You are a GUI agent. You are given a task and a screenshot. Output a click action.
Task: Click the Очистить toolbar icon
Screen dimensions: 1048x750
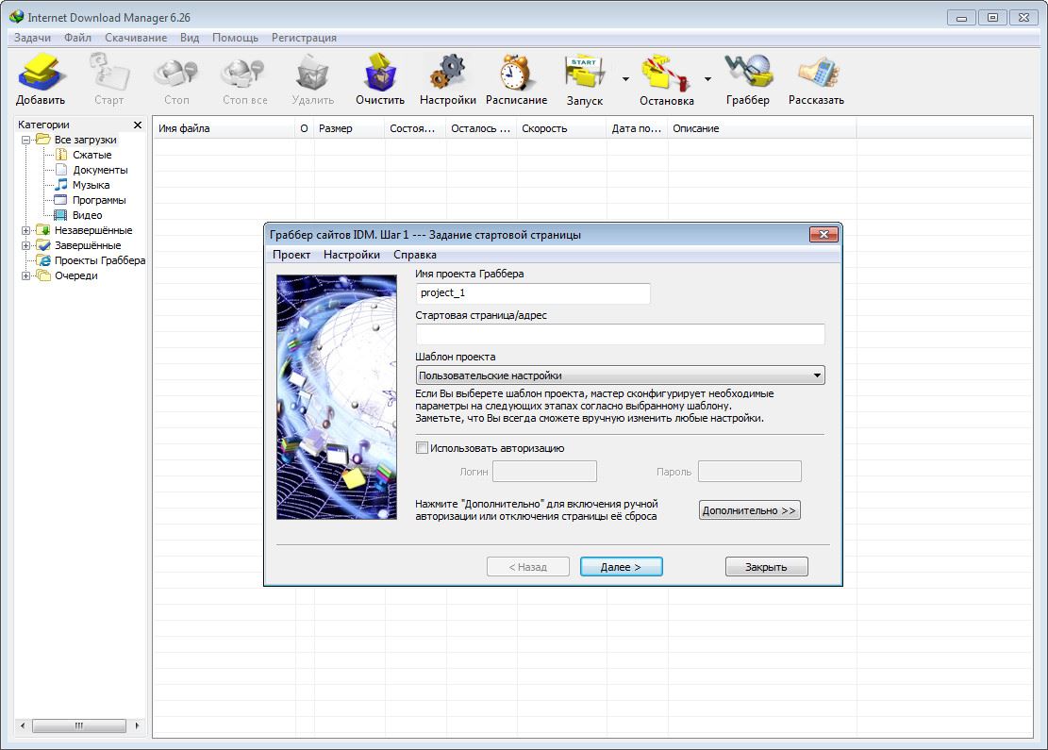pos(380,73)
